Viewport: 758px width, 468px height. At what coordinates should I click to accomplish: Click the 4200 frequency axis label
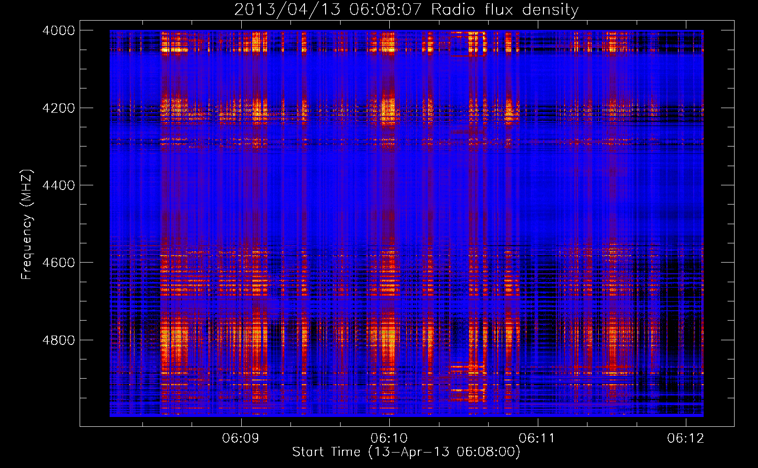[59, 108]
